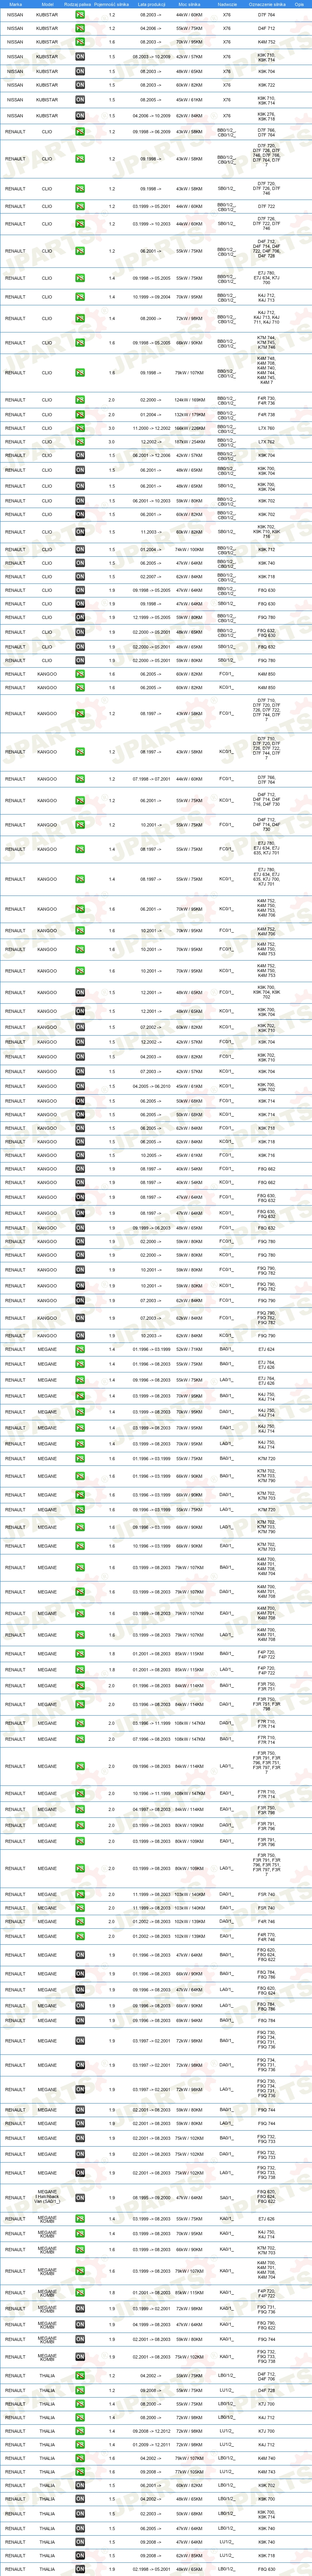Select Megane engine code cell 'E7J 624'

pos(266,1349)
